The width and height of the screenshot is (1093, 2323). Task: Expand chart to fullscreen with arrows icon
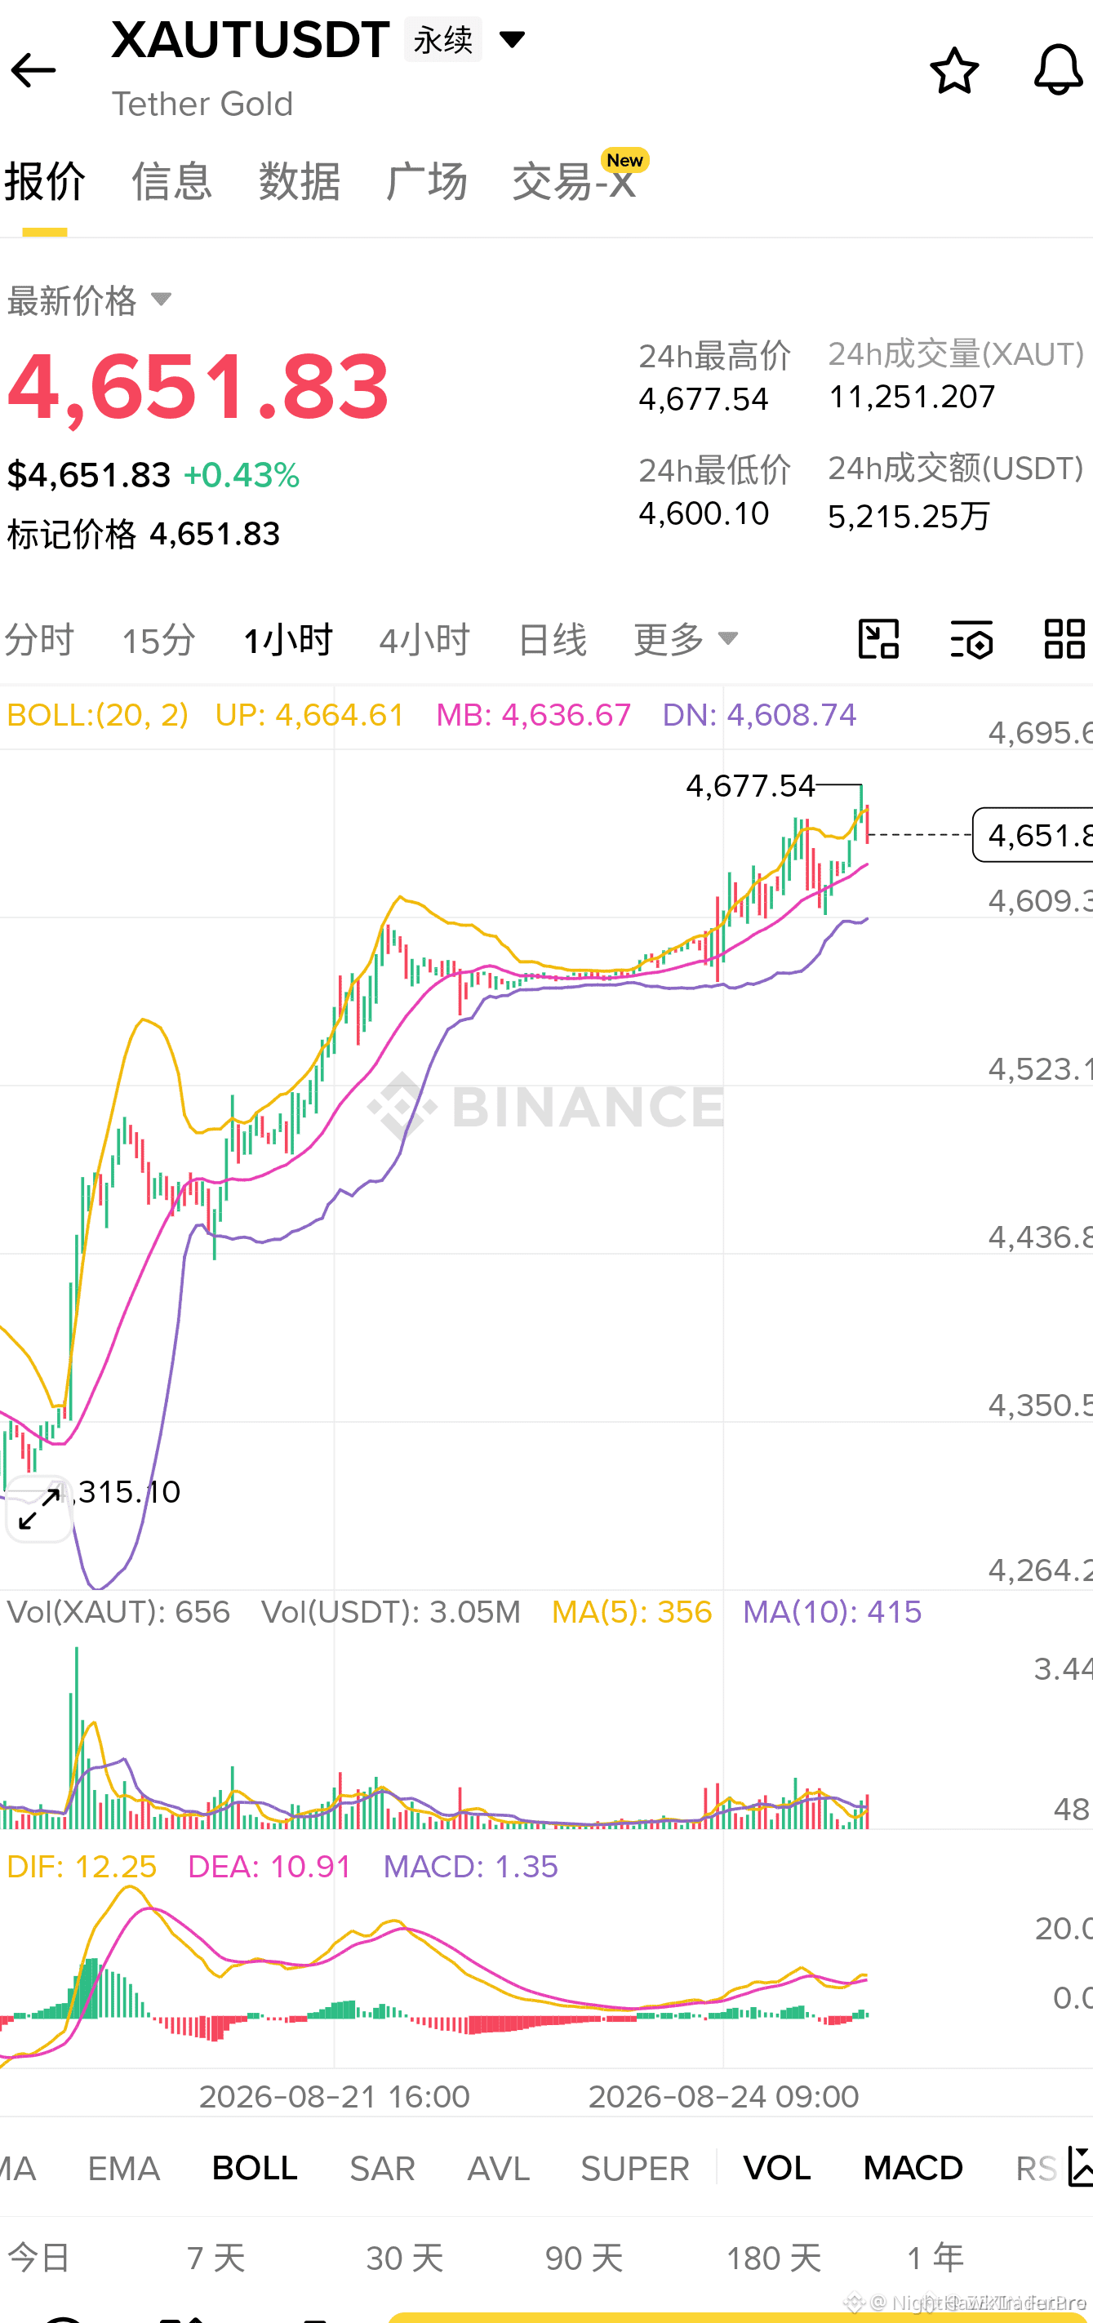coord(39,1508)
